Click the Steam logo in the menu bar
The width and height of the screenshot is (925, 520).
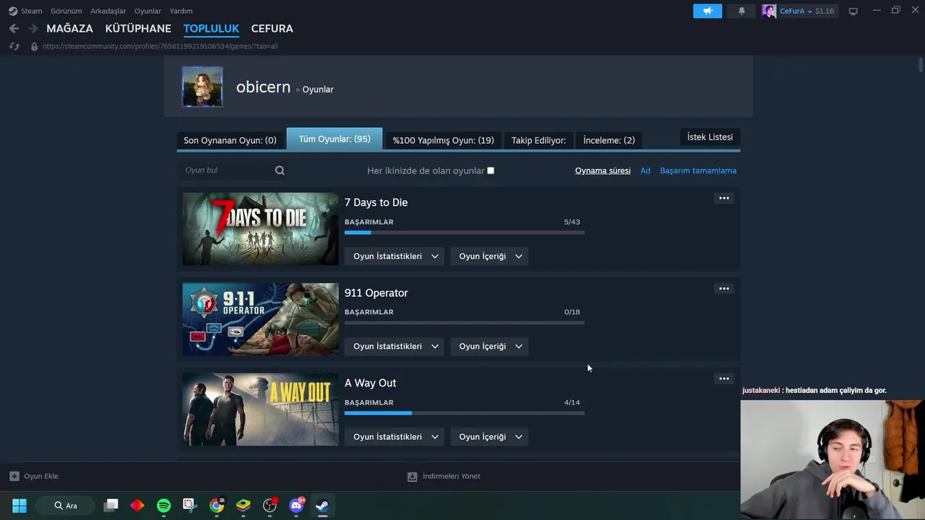pos(13,11)
